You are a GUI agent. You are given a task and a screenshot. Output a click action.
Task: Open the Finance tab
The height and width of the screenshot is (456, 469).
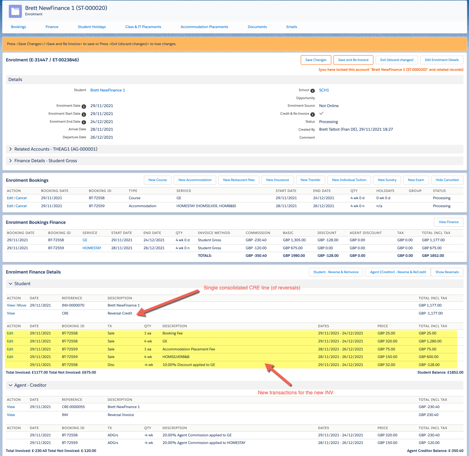pyautogui.click(x=52, y=27)
